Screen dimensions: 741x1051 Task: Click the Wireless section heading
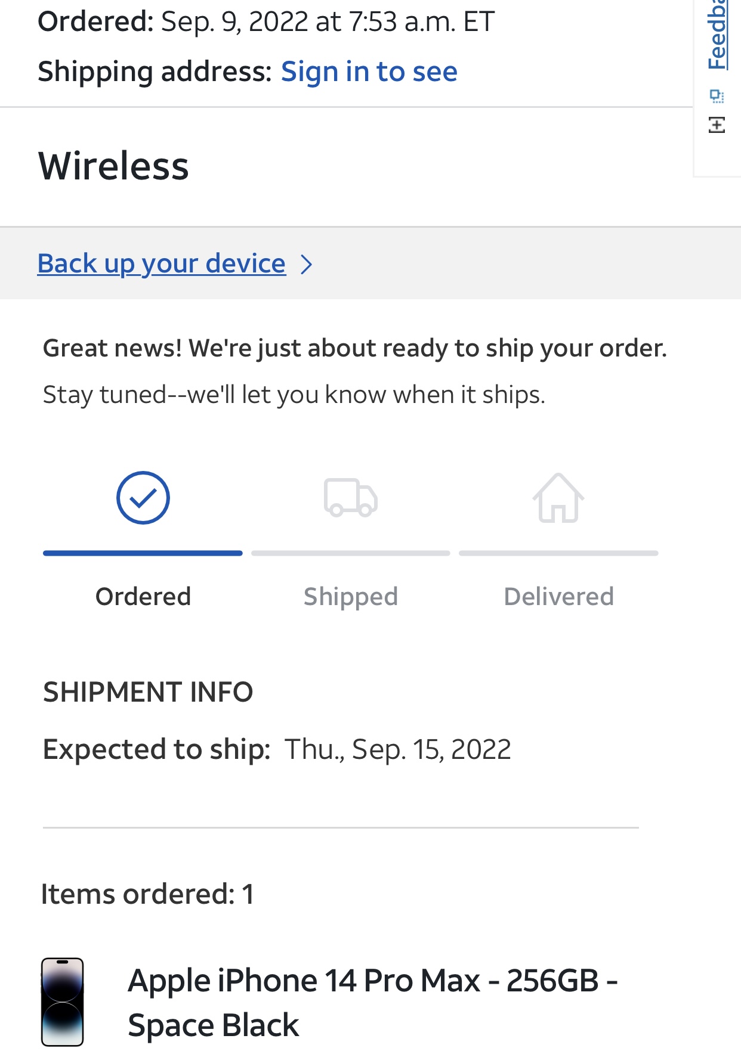tap(113, 166)
